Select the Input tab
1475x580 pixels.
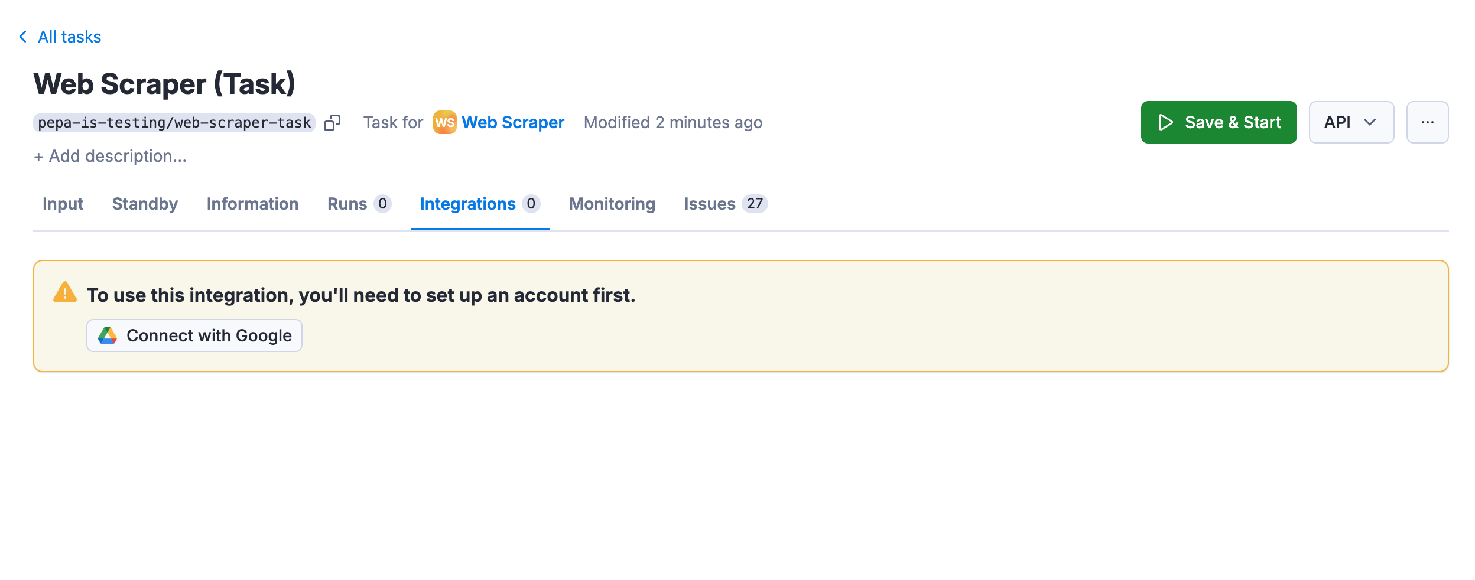coord(63,204)
